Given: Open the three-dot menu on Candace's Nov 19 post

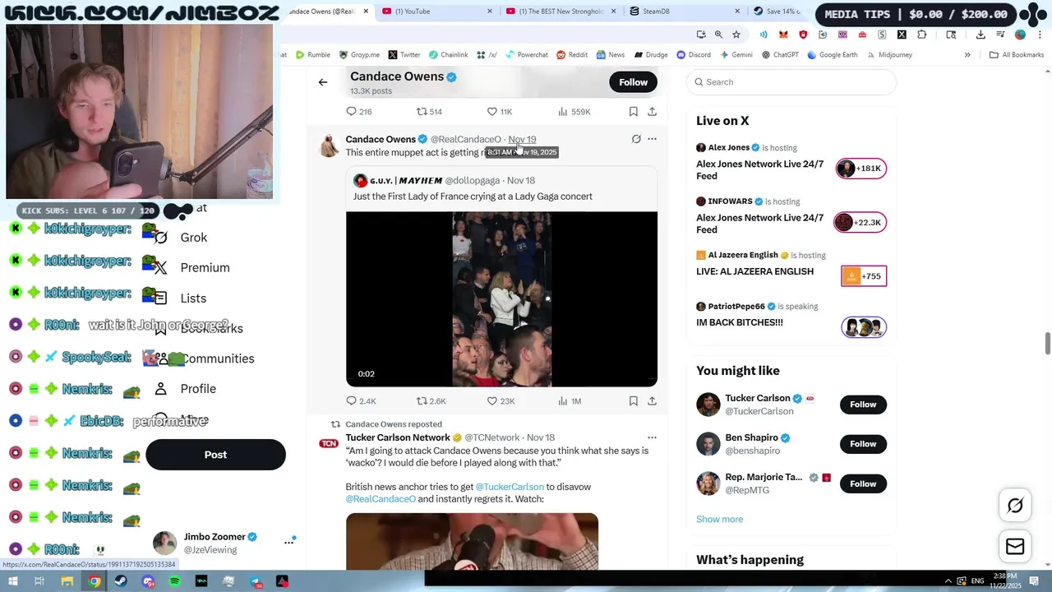Looking at the screenshot, I should tap(652, 139).
